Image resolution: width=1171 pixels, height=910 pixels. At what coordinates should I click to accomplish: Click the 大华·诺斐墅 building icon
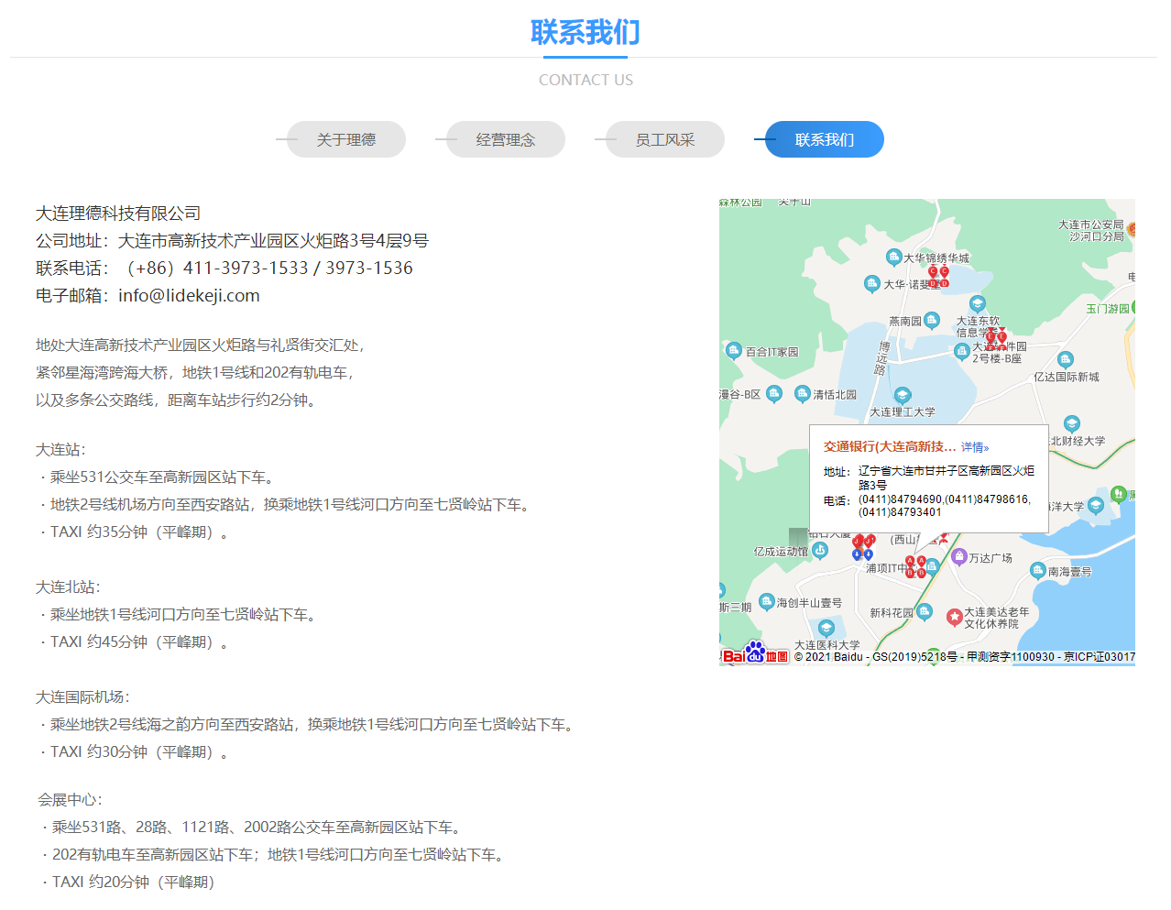click(872, 284)
